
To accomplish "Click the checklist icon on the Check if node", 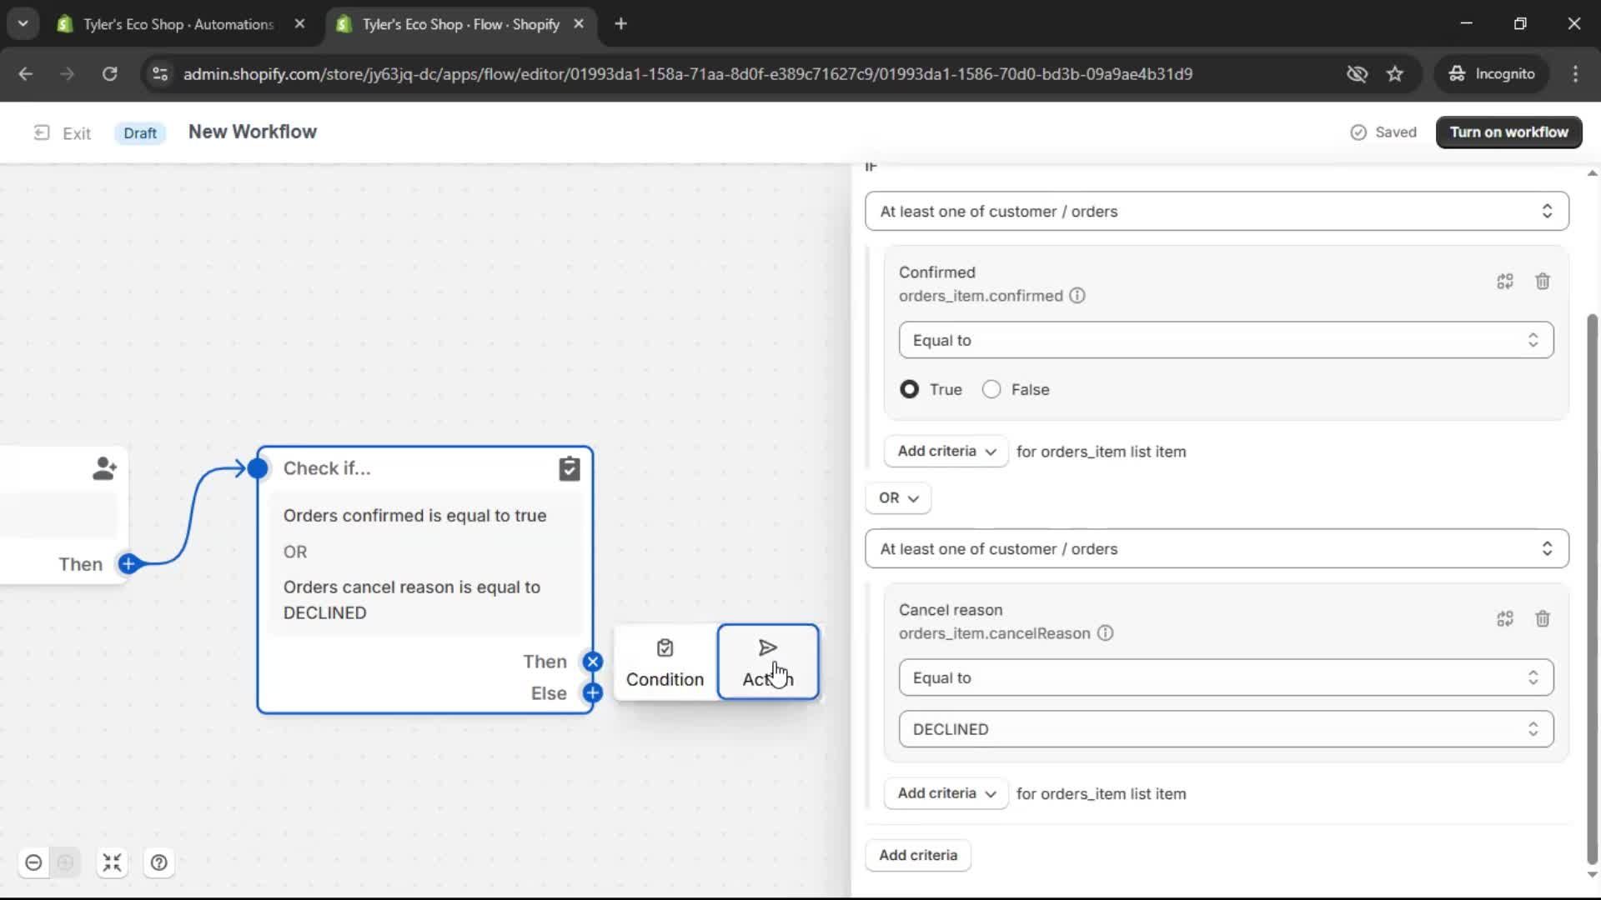I will click(x=570, y=468).
